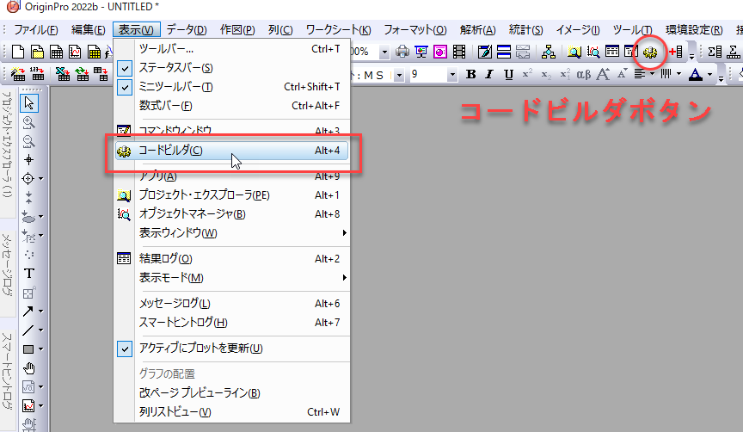Click the Open file folder icon
The height and width of the screenshot is (432, 743).
click(x=37, y=52)
